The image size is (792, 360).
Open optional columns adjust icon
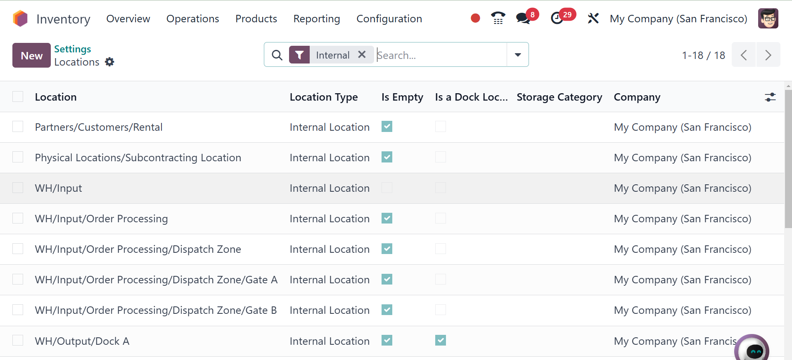(770, 97)
